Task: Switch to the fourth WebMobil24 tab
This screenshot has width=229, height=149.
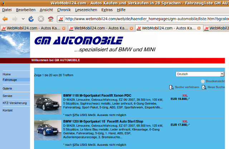Action: 216,28
